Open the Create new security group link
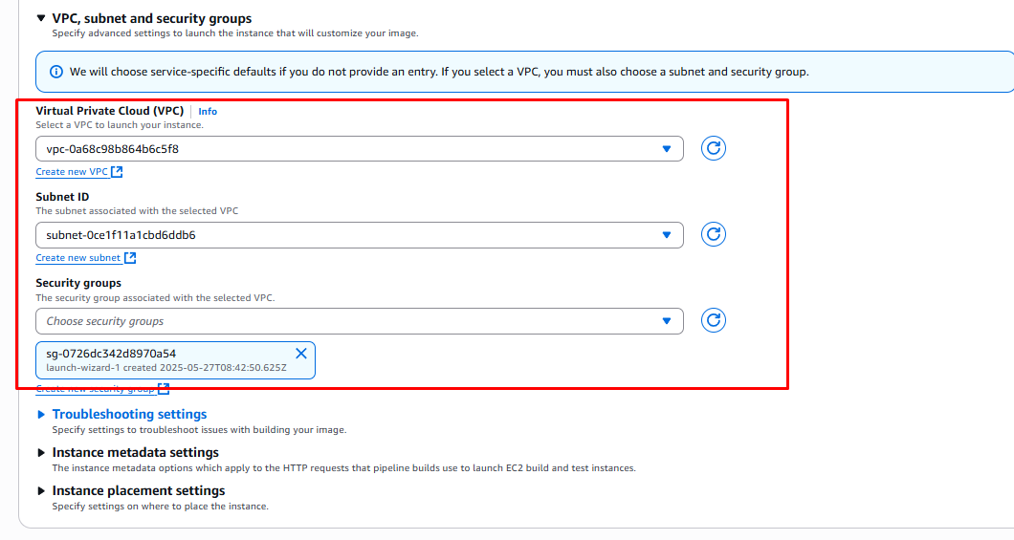Screen dimensions: 1014x540 [95, 389]
